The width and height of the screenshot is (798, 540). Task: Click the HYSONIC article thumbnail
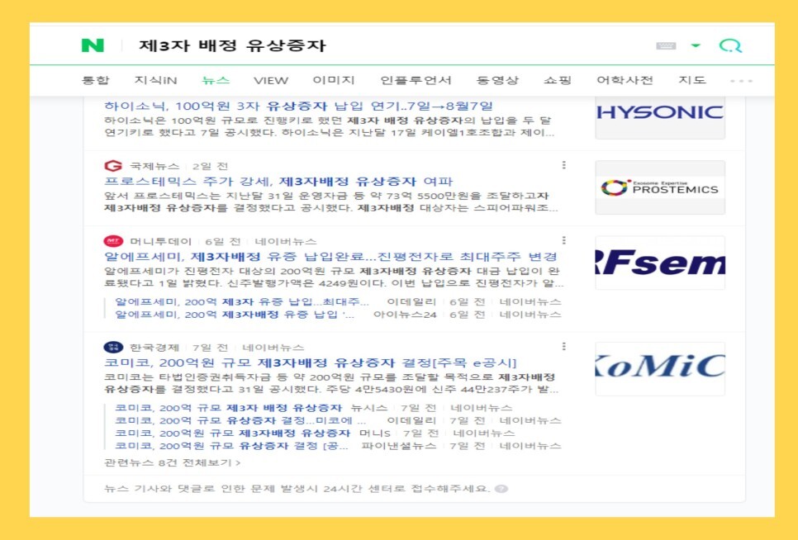659,116
